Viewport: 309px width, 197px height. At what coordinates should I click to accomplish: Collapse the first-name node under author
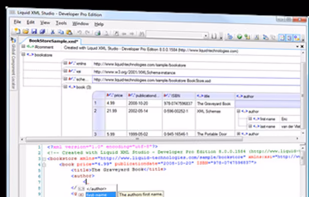250,118
